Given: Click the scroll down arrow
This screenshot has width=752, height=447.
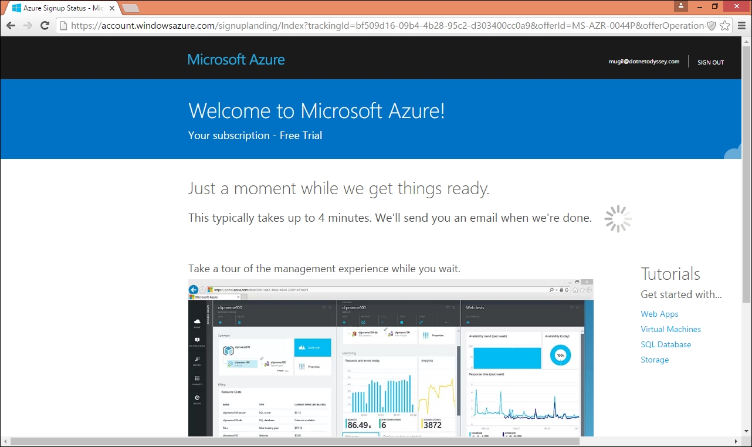Looking at the screenshot, I should point(747,432).
